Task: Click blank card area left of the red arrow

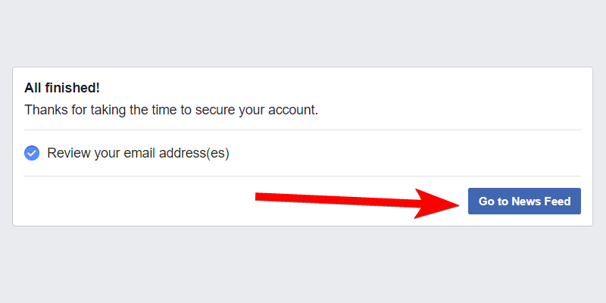Action: tap(136, 201)
